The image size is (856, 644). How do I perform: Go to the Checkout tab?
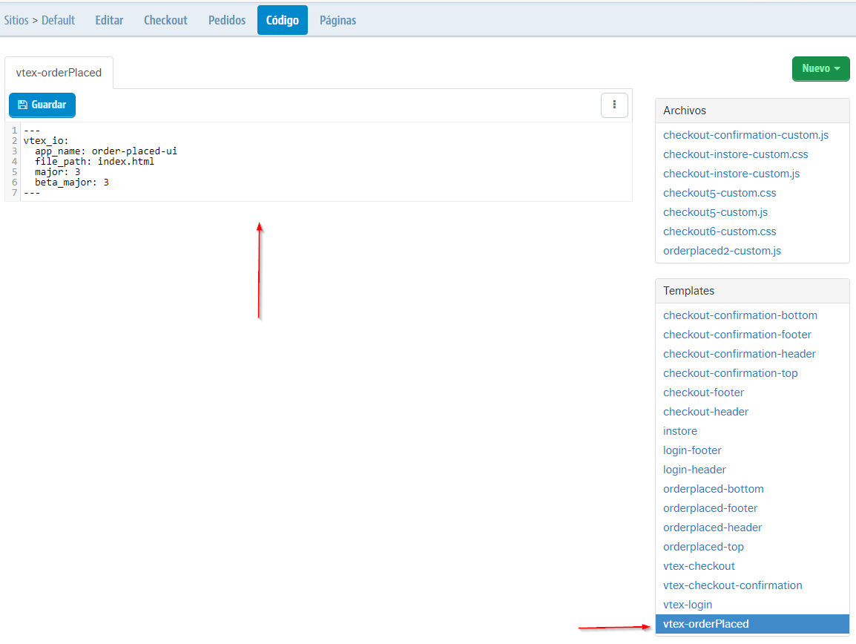165,20
